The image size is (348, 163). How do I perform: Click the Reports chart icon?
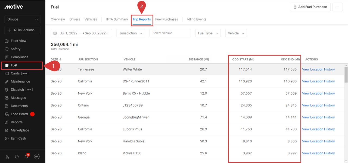click(x=7, y=122)
